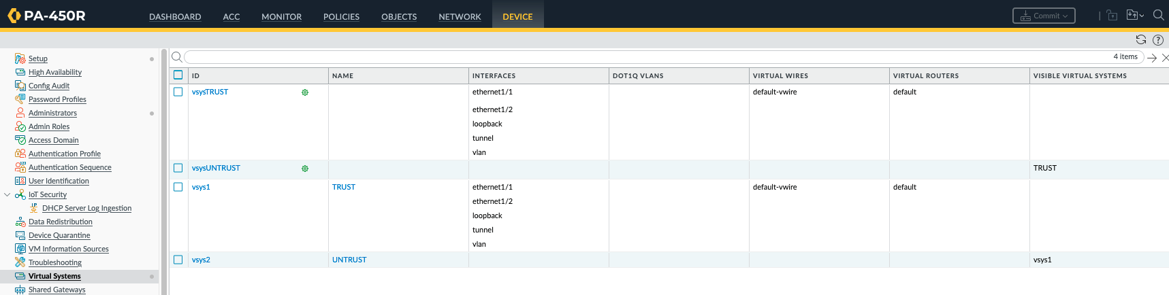Switch to the OBJECTS tab
The width and height of the screenshot is (1169, 295).
(399, 16)
